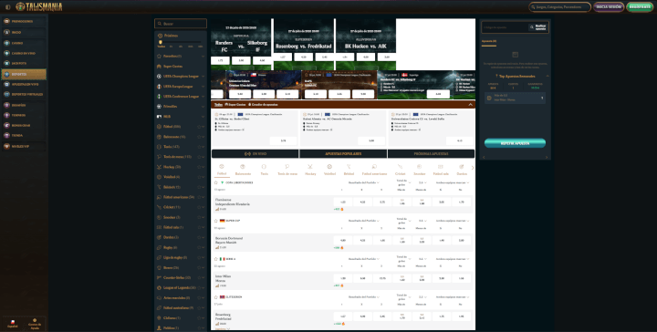Open the Desafíos section
The image size is (657, 332).
coord(24,105)
